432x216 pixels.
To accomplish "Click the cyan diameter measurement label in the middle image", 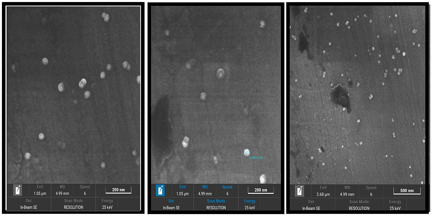I will pyautogui.click(x=256, y=158).
